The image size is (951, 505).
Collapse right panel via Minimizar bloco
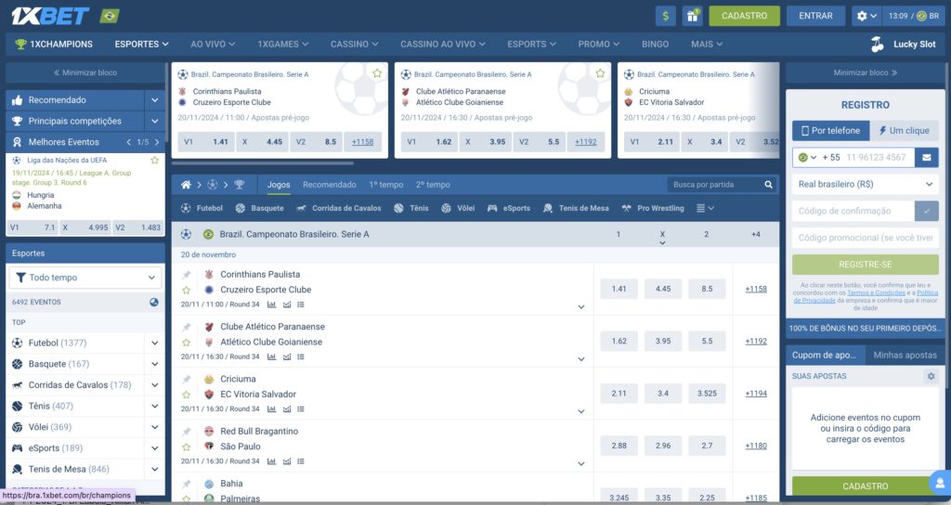(x=865, y=72)
